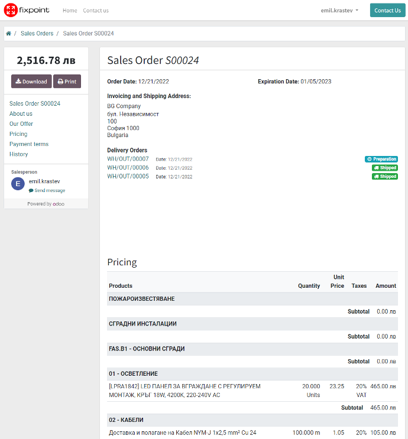Image resolution: width=408 pixels, height=439 pixels.
Task: Click the salesperson avatar circle
Action: point(18,184)
